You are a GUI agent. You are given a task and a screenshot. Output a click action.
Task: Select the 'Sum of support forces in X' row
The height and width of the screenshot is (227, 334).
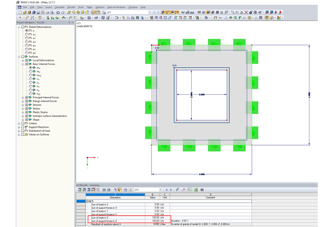(164, 208)
